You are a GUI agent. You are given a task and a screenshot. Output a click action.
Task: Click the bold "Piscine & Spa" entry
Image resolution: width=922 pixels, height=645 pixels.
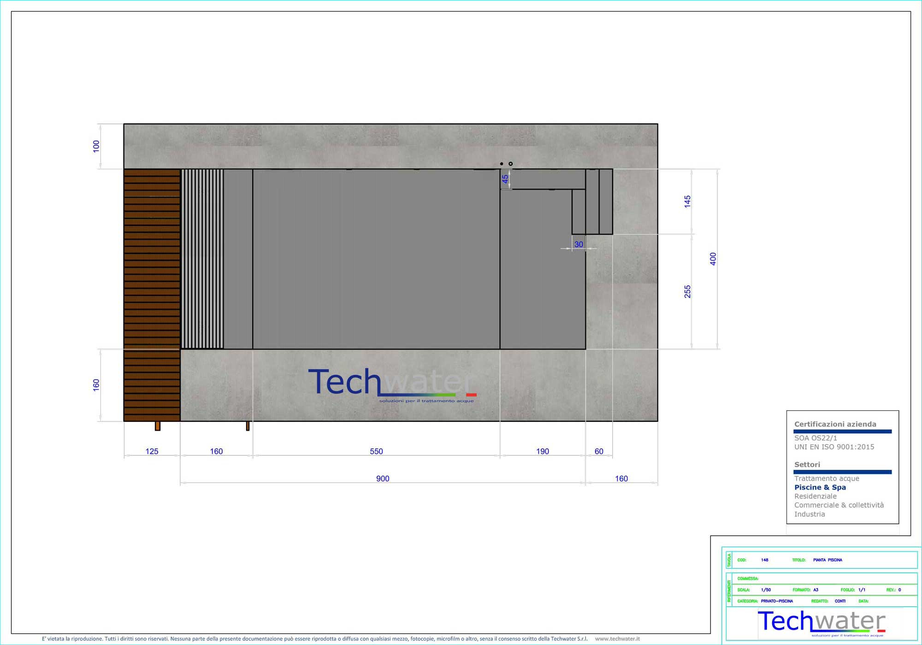[820, 487]
